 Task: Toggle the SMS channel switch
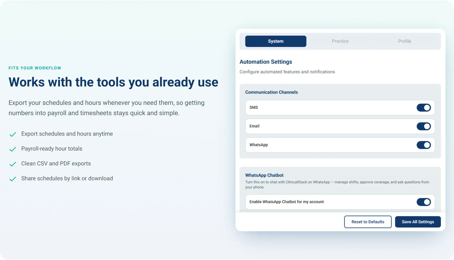[x=424, y=108]
